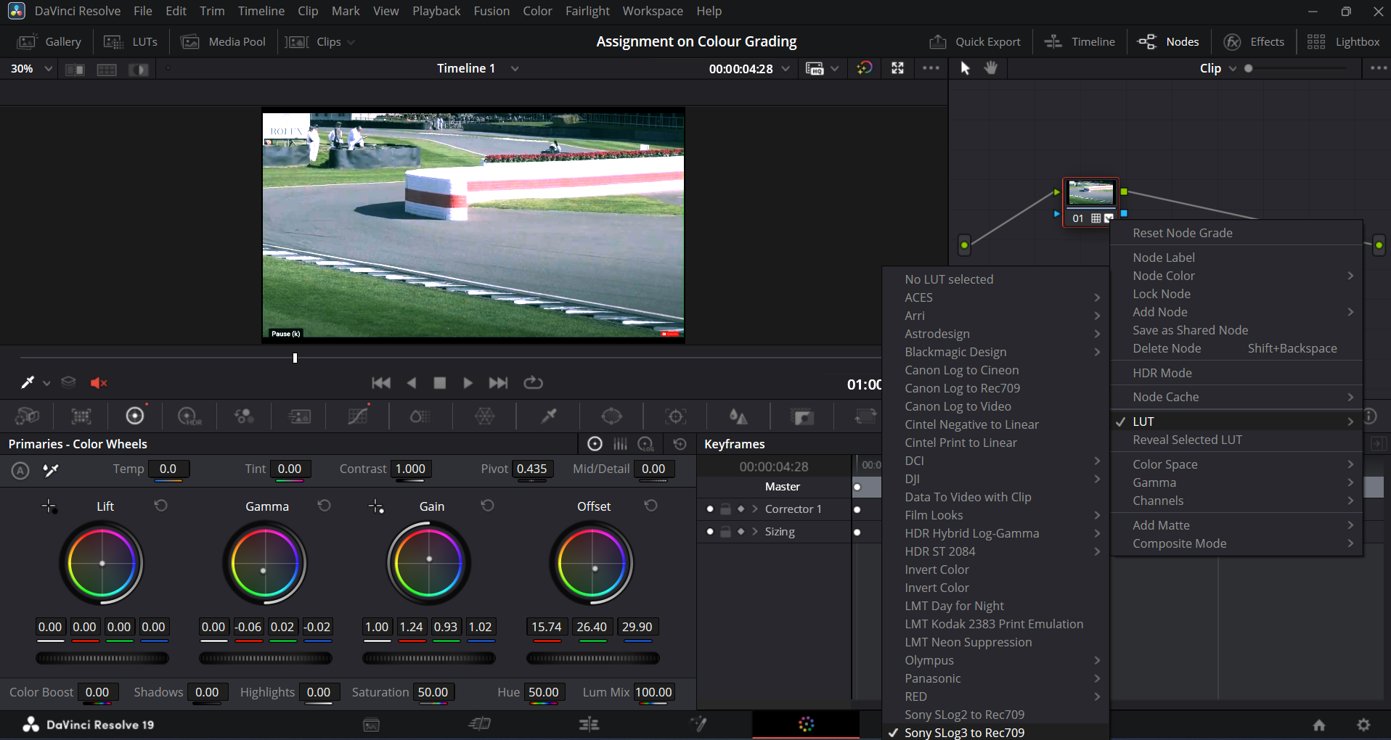
Task: Pick white point for Gain
Action: point(376,506)
